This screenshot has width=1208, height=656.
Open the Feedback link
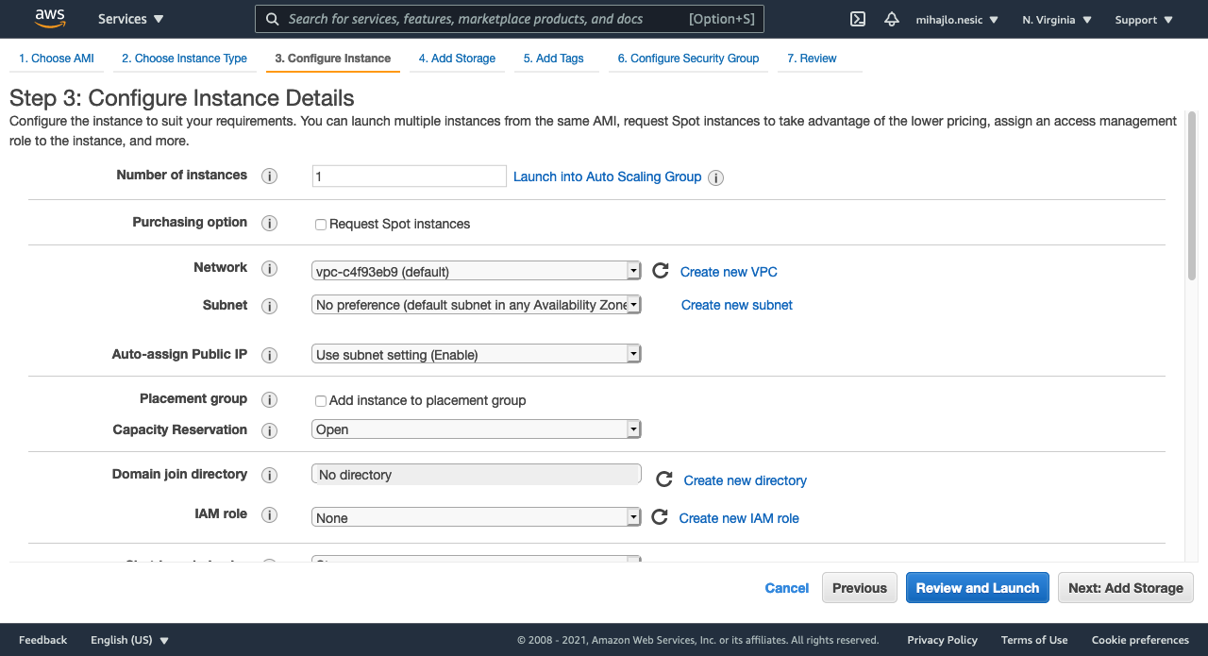pos(43,640)
